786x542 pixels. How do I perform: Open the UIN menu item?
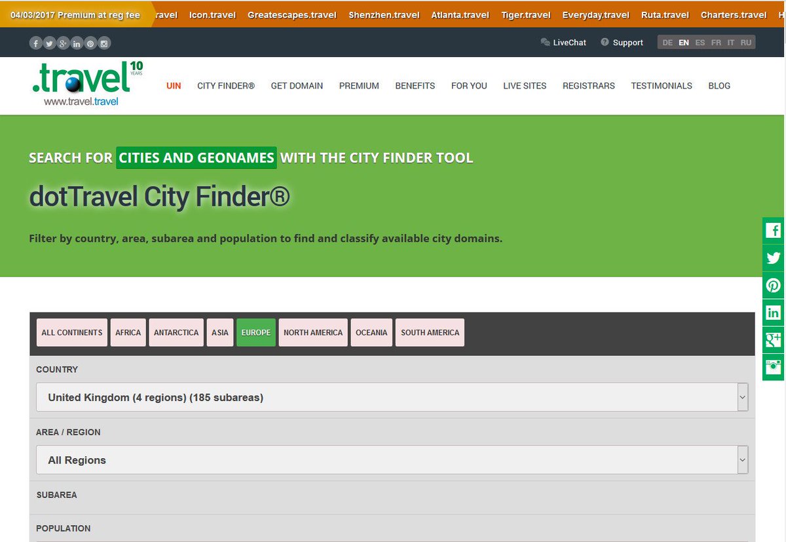174,86
